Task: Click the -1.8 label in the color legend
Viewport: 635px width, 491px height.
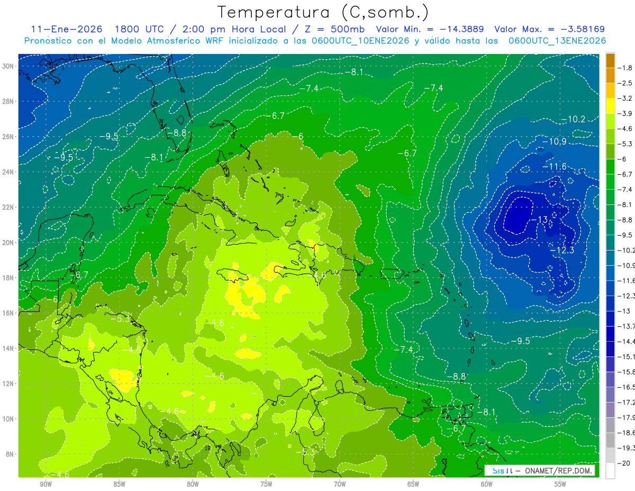Action: 624,68
